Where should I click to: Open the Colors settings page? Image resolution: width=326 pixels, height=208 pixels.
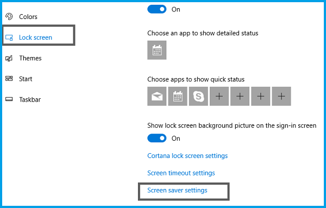click(x=28, y=17)
